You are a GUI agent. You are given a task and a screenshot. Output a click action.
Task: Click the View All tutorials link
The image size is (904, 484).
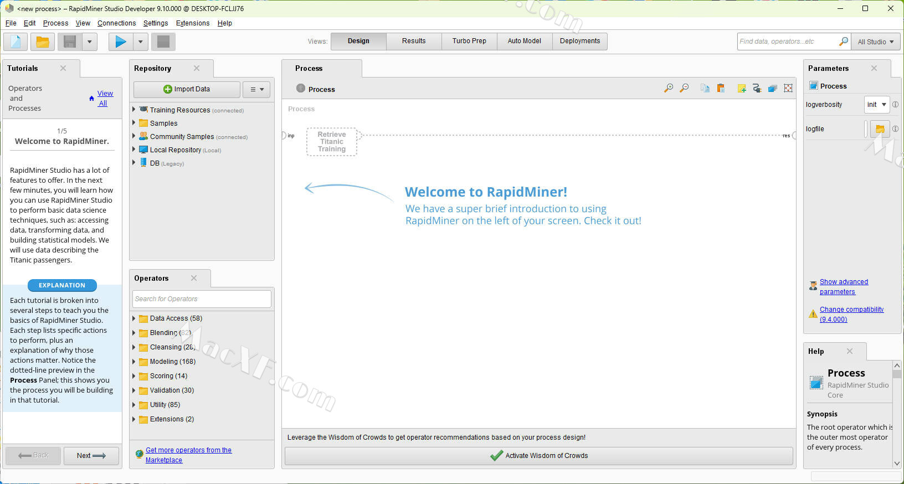point(104,99)
